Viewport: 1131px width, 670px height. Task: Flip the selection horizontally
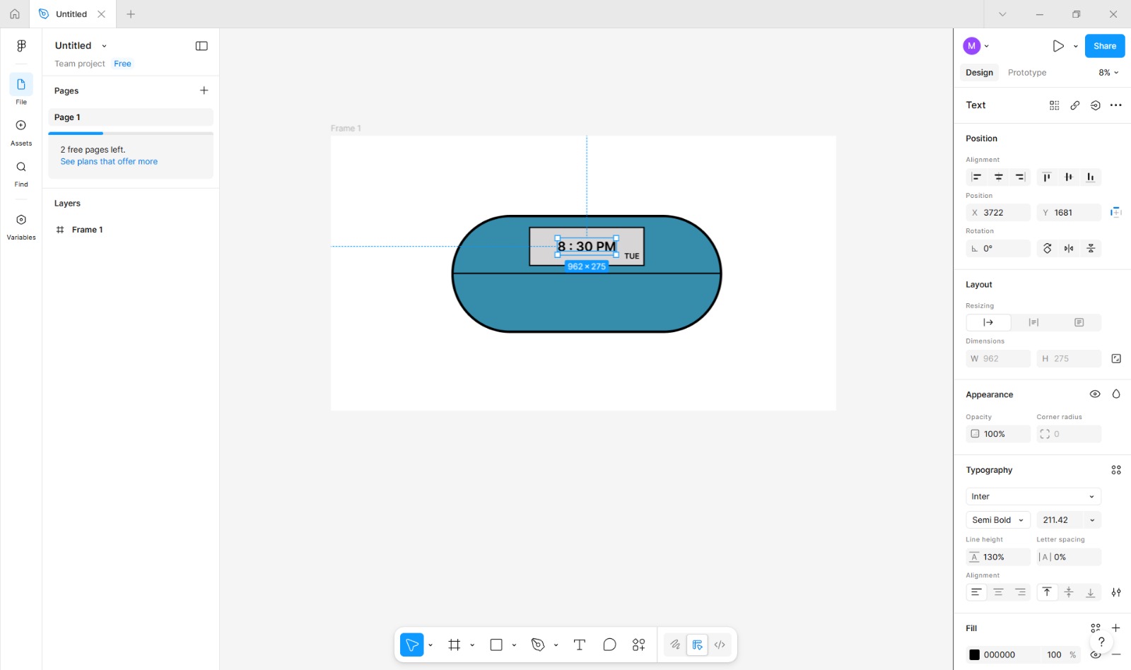coord(1068,248)
